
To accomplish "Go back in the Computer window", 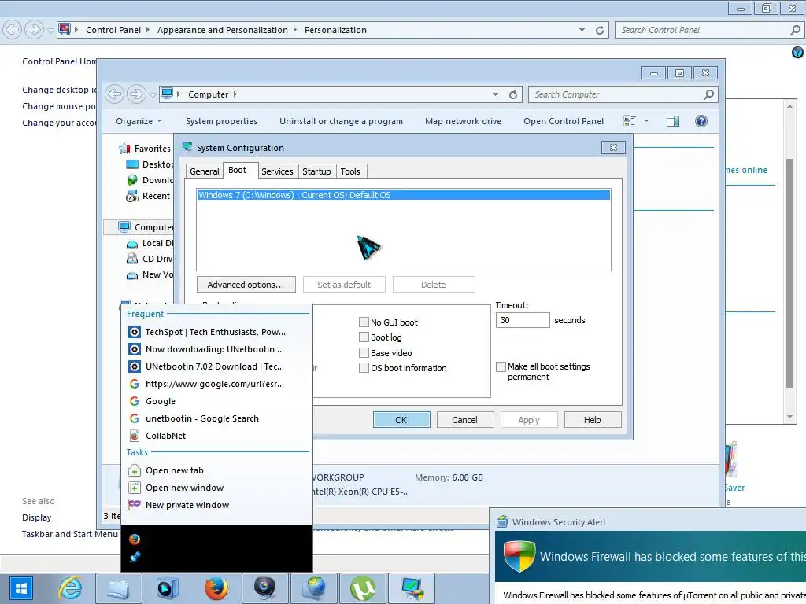I will point(115,94).
